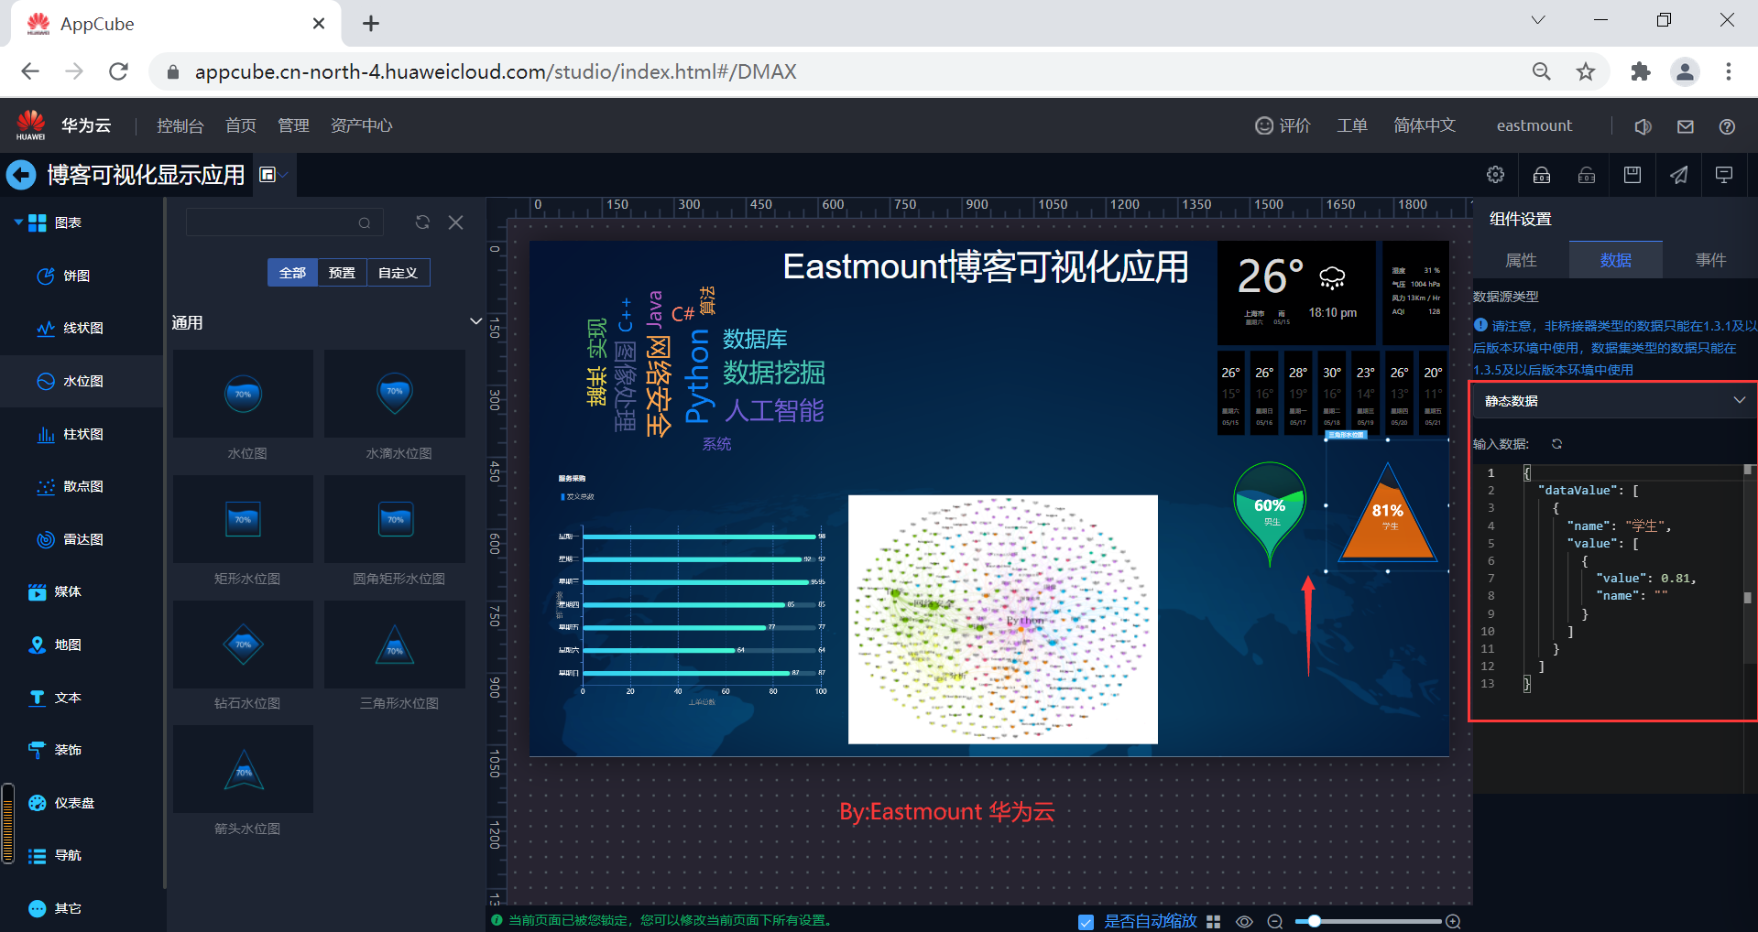Click the open padlock unlock icon
The width and height of the screenshot is (1758, 932).
click(x=1587, y=175)
